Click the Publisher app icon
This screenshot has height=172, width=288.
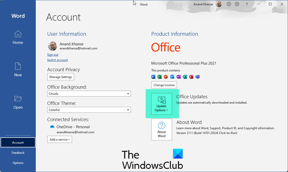pos(185,77)
